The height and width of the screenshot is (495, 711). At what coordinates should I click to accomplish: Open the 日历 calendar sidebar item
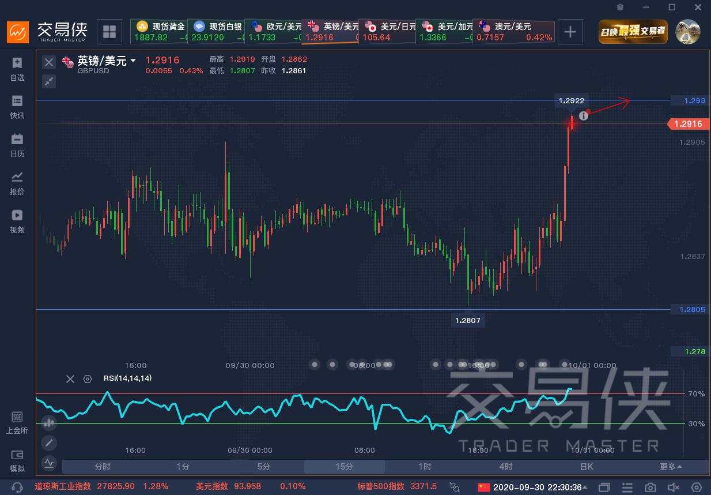click(17, 145)
